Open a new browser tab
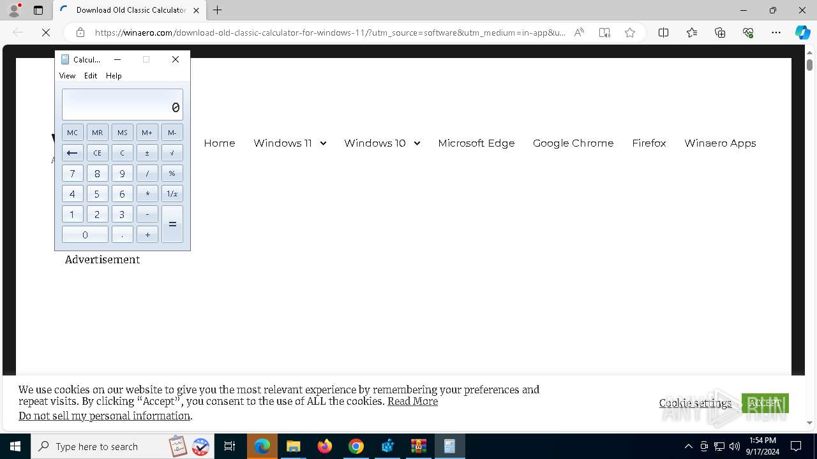Viewport: 817px width, 459px height. pos(218,10)
